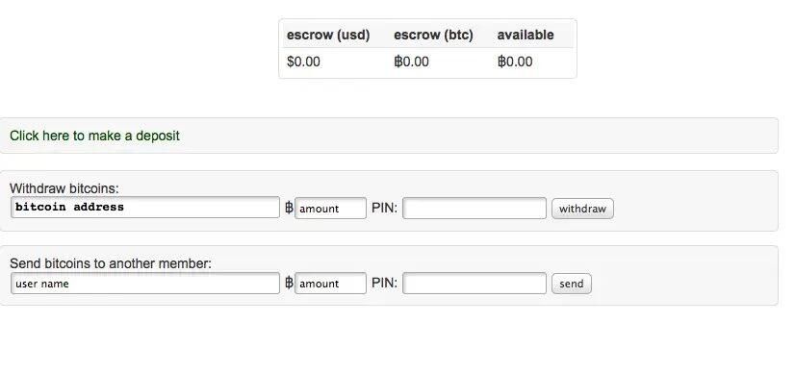Click the send button
The image size is (795, 372).
572,284
